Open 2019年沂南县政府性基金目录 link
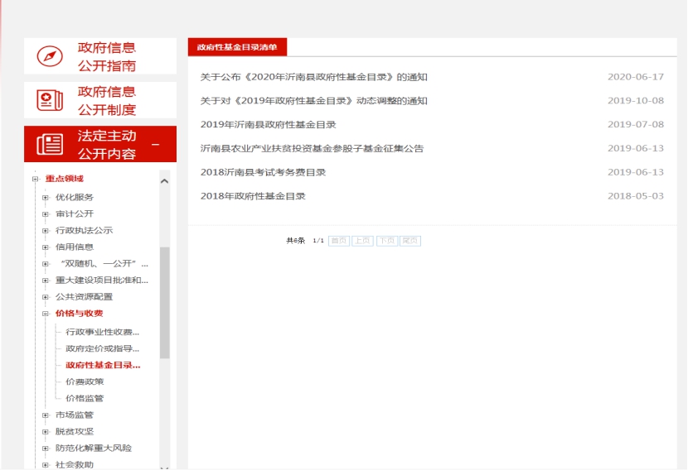Image resolution: width=688 pixels, height=470 pixels. pyautogui.click(x=268, y=124)
